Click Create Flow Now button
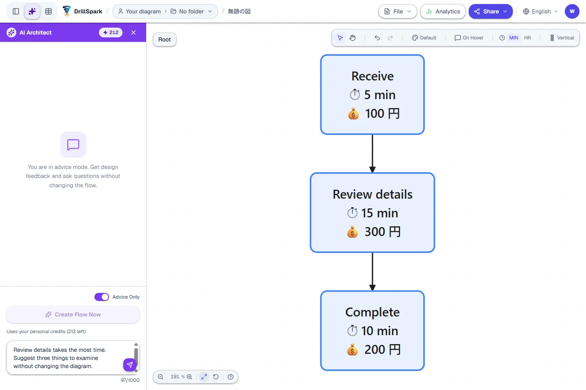Image resolution: width=586 pixels, height=390 pixels. coord(73,314)
